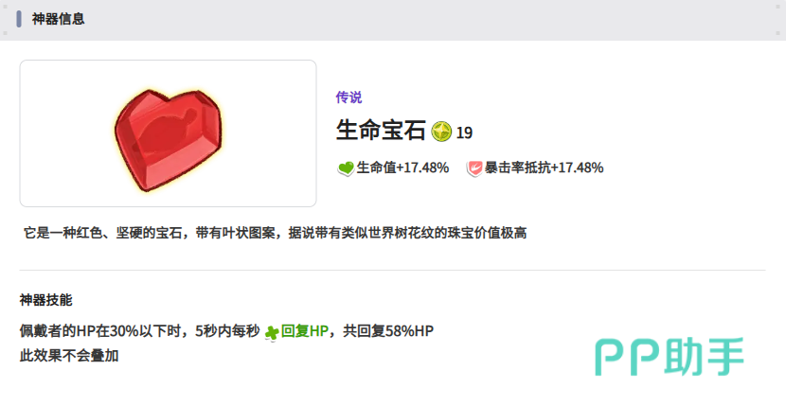Click the red heart-shaped gem image
Screen dimensions: 786x406
pyautogui.click(x=168, y=140)
